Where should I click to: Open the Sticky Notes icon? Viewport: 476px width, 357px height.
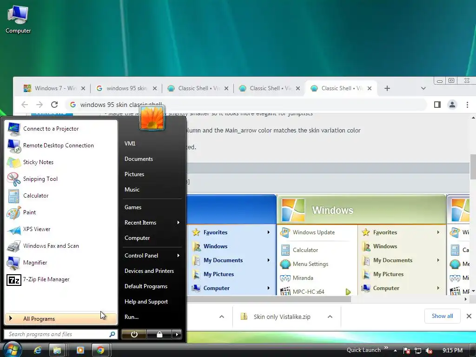coord(13,162)
